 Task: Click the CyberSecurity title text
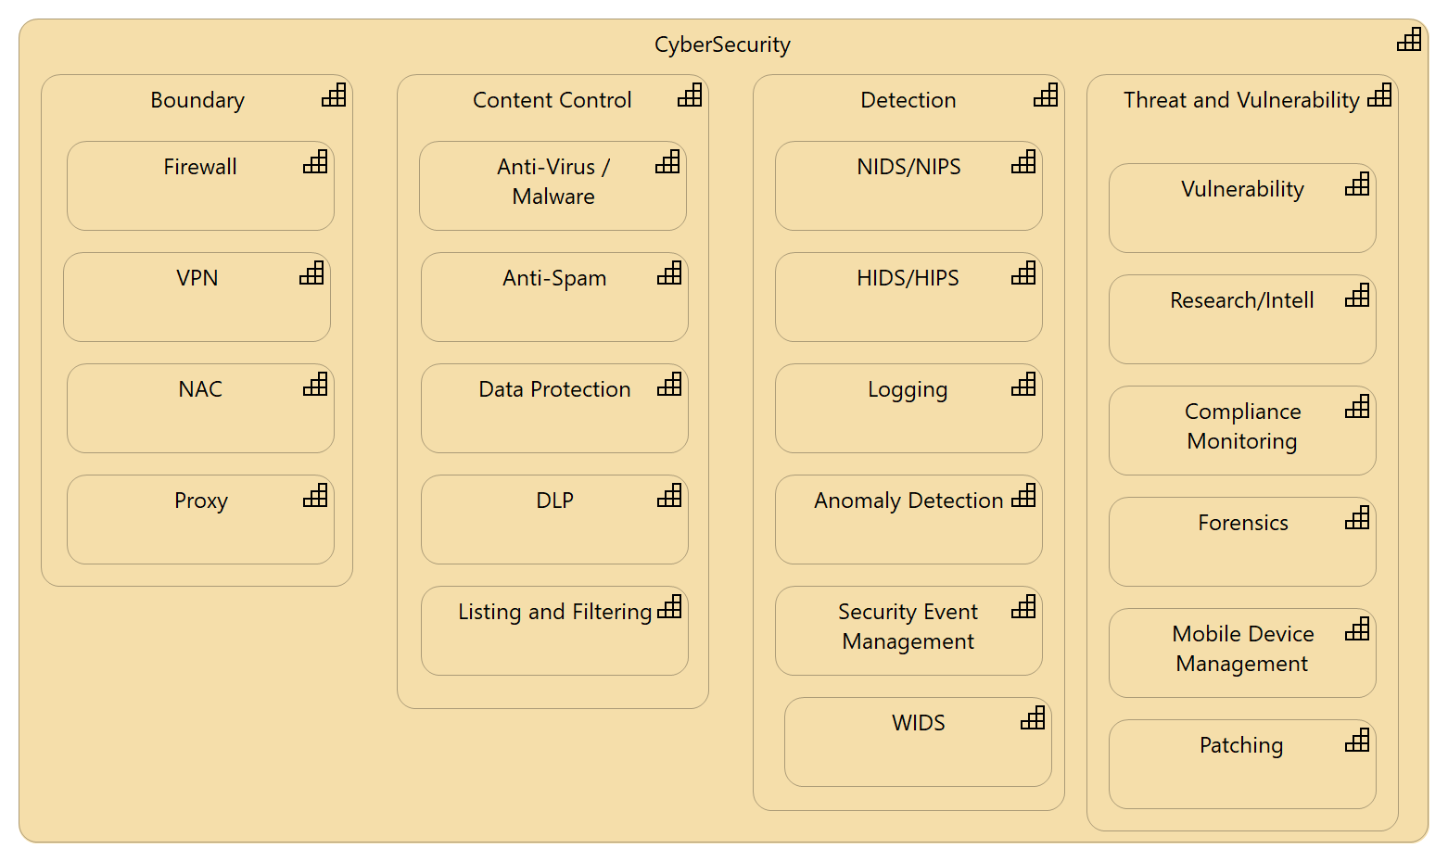pyautogui.click(x=722, y=44)
